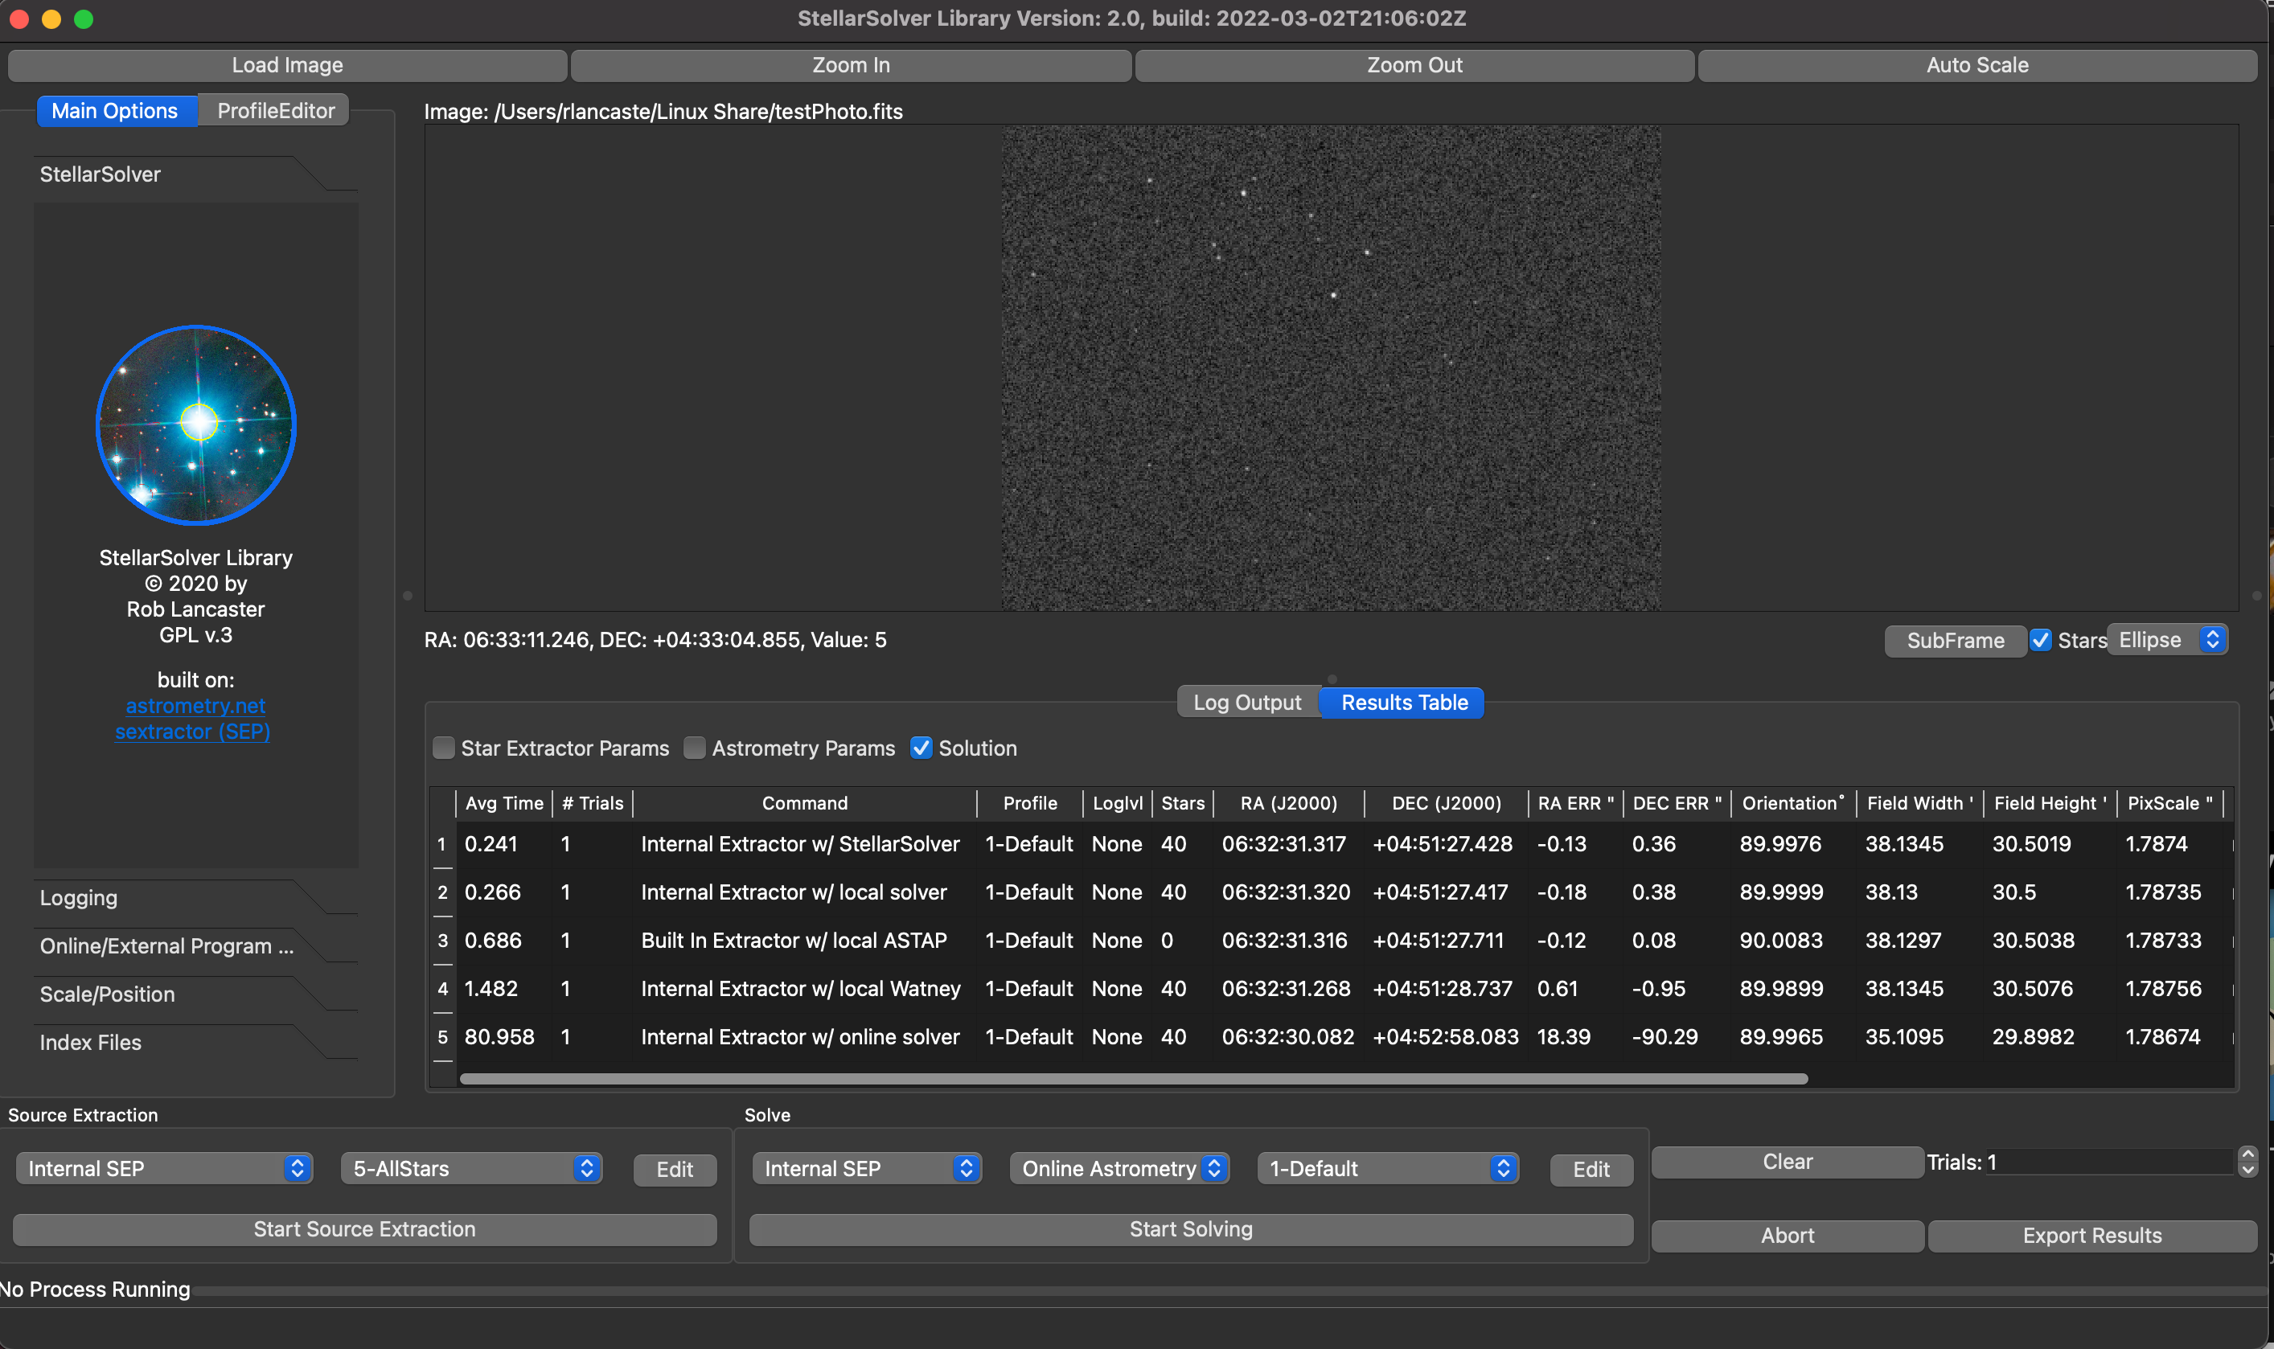Click the results table horizontal scrollbar

pyautogui.click(x=1133, y=1079)
